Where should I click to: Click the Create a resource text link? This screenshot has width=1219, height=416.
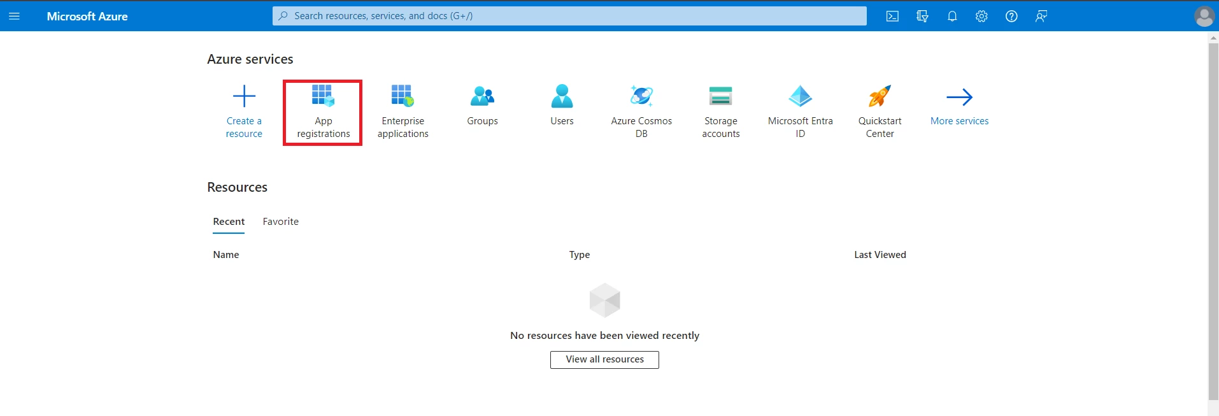244,127
